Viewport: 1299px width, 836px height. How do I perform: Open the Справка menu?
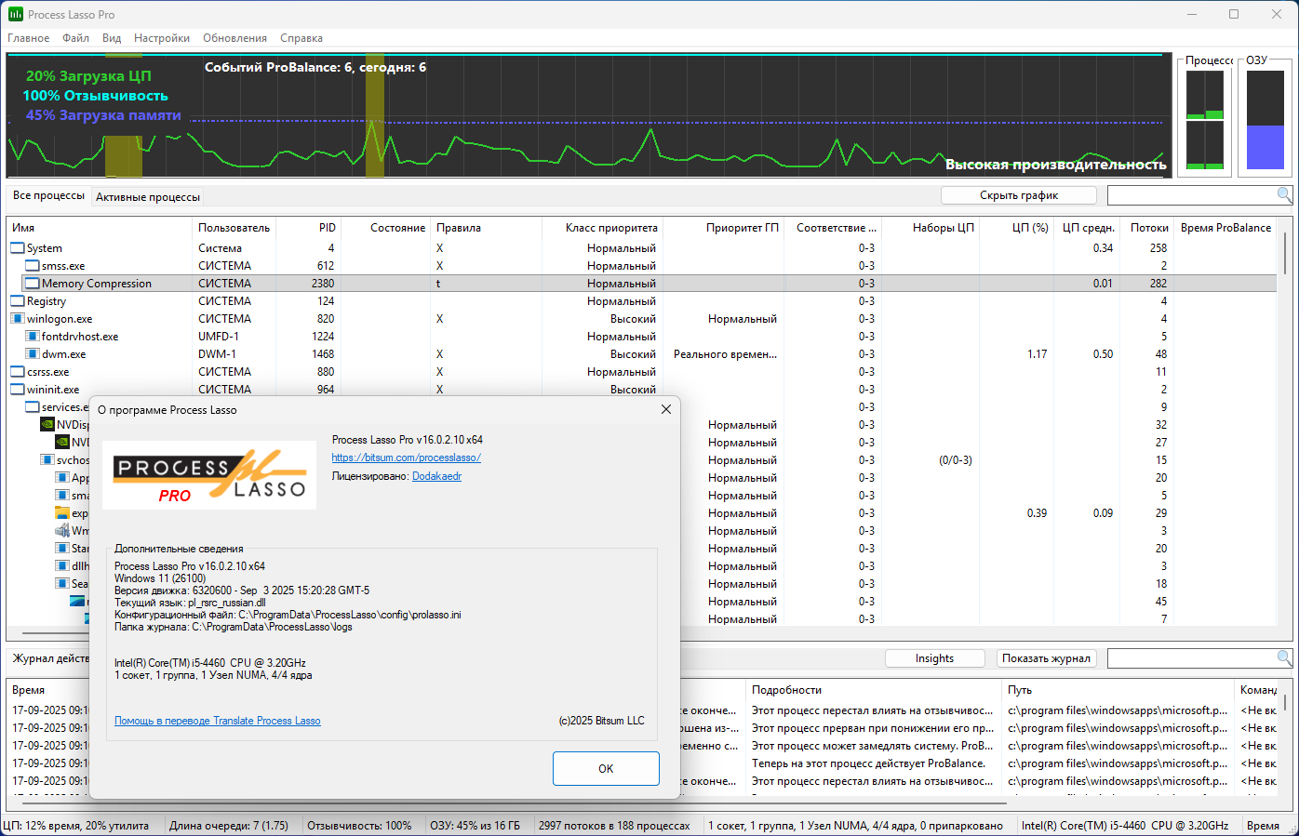301,38
